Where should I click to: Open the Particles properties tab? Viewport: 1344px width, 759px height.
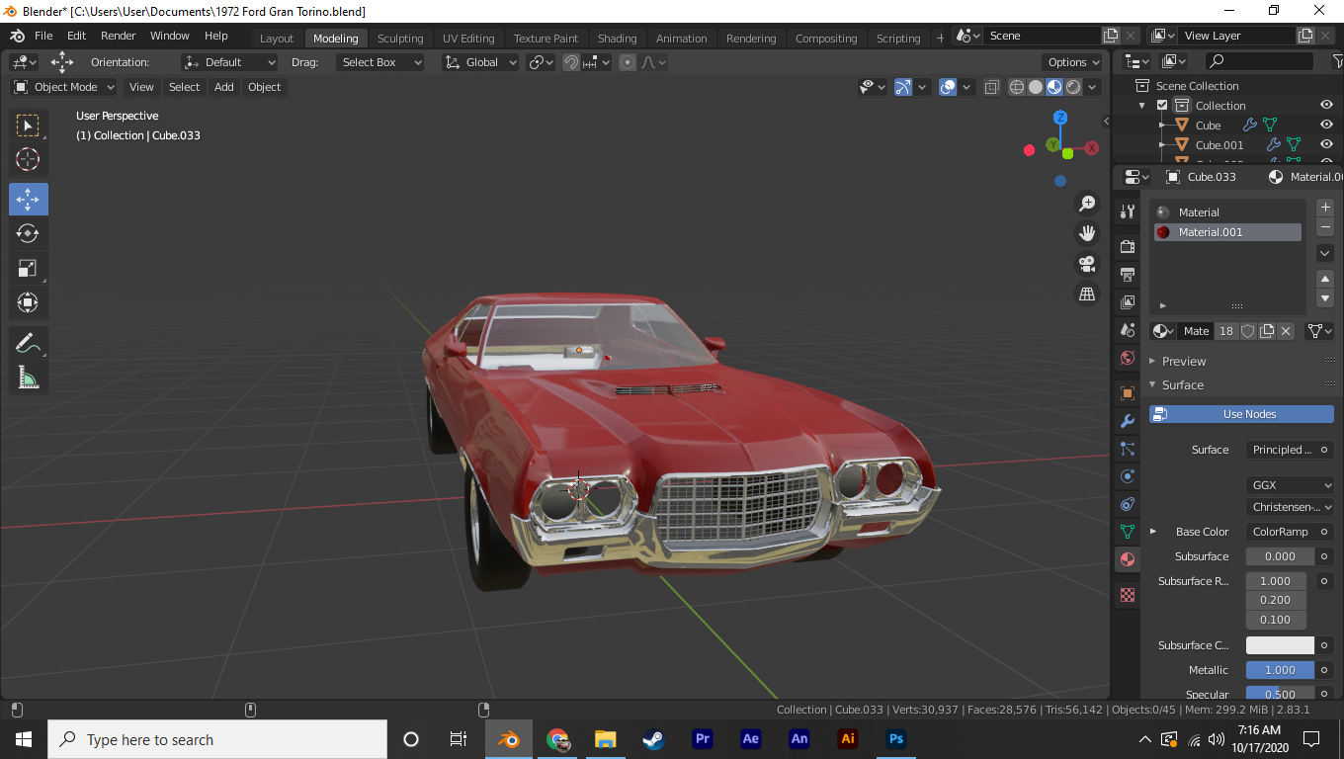pyautogui.click(x=1128, y=449)
